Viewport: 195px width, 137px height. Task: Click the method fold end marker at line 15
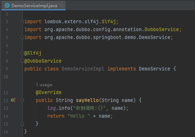pos(22,124)
